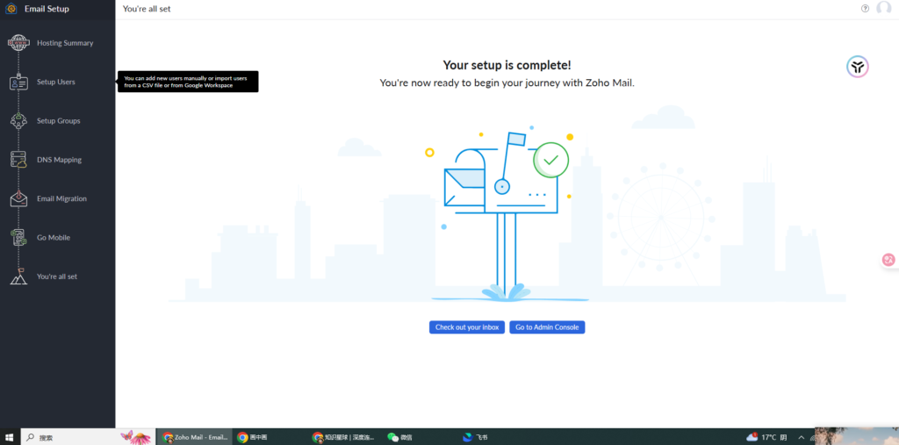
Task: Open the second Chrome window in the taskbar
Action: (252, 437)
